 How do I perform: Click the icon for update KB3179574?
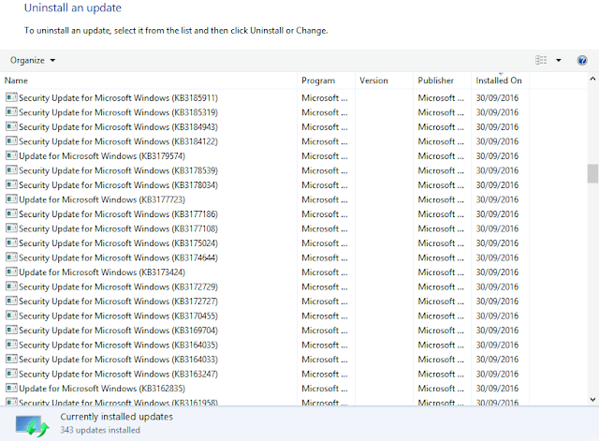(11, 155)
